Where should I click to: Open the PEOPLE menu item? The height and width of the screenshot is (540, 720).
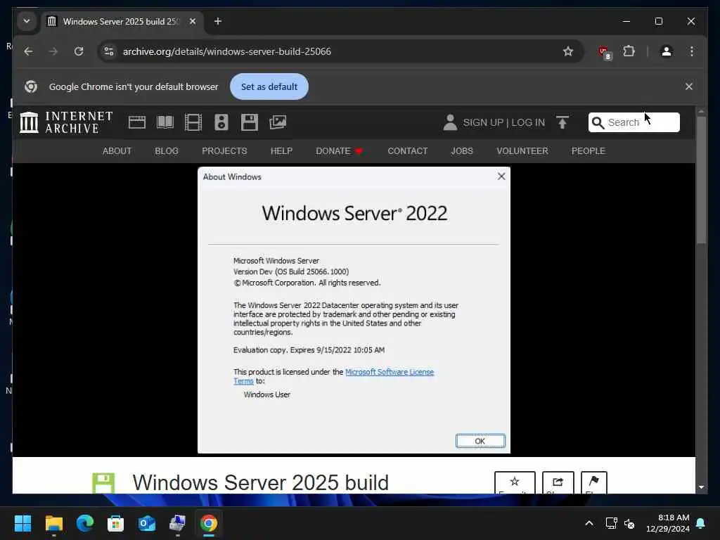click(x=589, y=151)
